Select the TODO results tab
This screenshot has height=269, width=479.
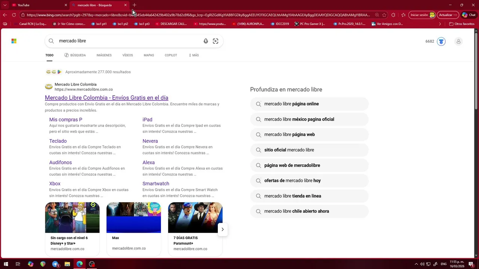pyautogui.click(x=49, y=55)
